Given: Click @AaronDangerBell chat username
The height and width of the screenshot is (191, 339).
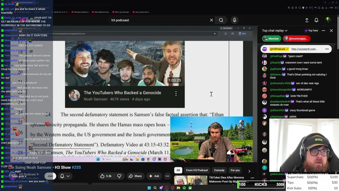Looking at the screenshot, I should pos(281,90).
